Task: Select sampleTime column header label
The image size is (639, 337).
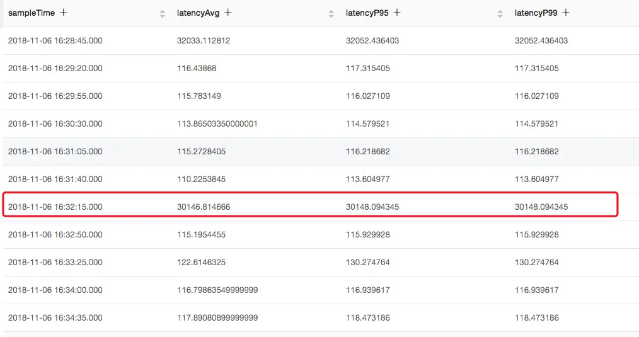Action: click(32, 13)
